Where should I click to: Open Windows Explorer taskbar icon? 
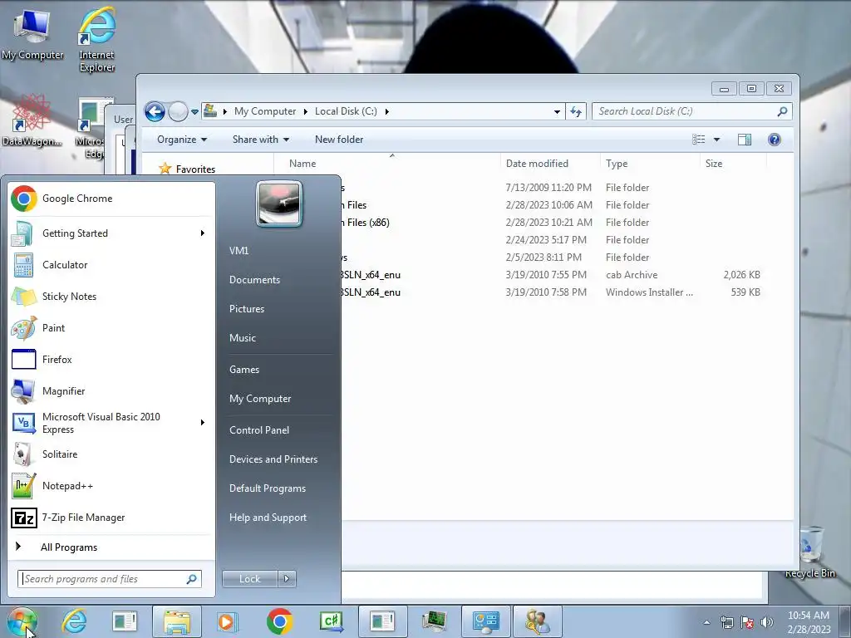(x=177, y=621)
